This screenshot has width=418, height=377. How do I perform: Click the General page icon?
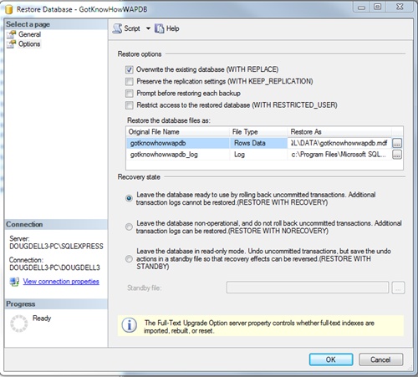pos(12,34)
